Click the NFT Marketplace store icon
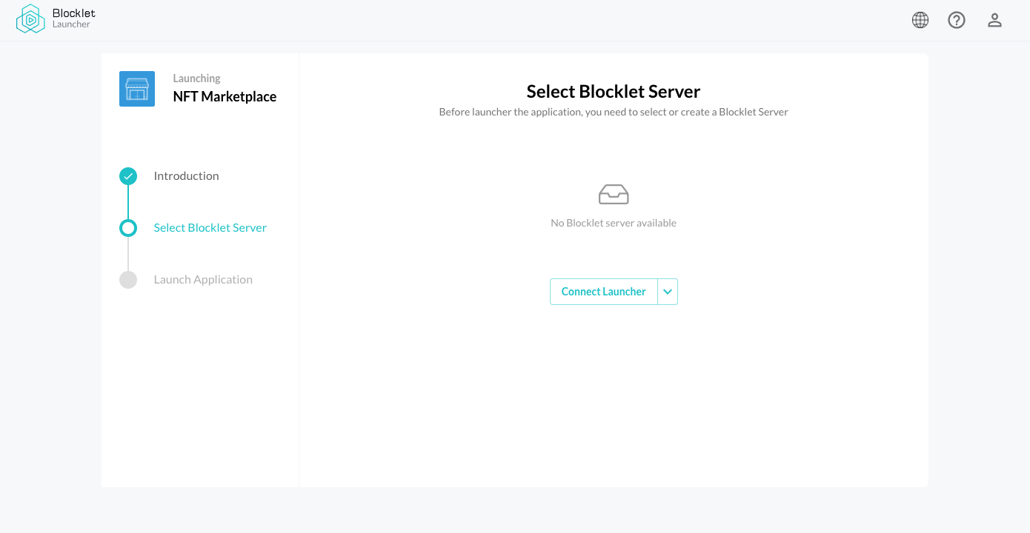1030x533 pixels. point(137,89)
